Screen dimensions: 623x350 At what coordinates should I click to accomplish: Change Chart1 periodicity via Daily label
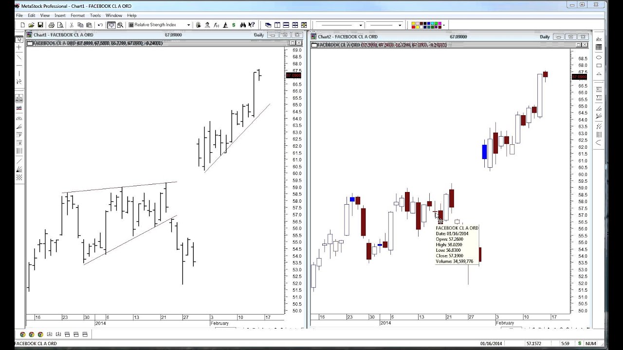[259, 35]
